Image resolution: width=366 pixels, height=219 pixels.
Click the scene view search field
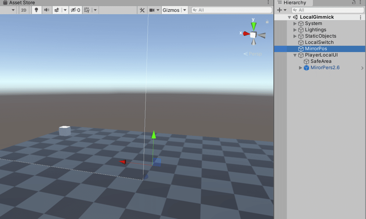(x=231, y=10)
